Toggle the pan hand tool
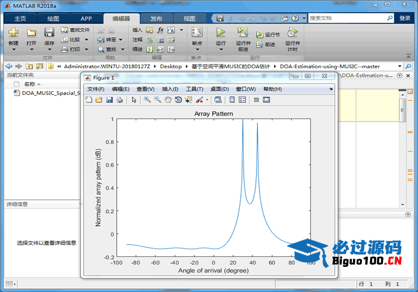The width and height of the screenshot is (418, 292). [x=168, y=100]
